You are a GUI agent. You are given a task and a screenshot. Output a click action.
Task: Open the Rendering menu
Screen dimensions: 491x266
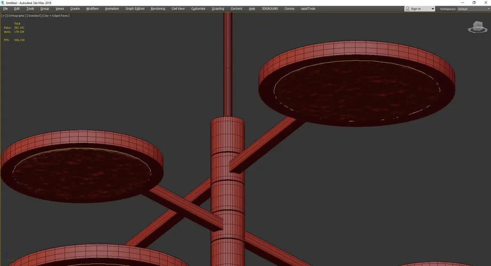[x=158, y=9]
